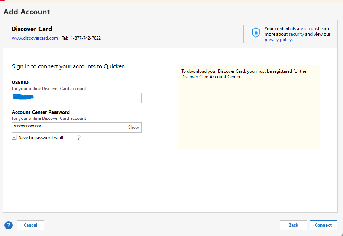
Task: Open the www.discovercard.com link
Action: click(35, 38)
